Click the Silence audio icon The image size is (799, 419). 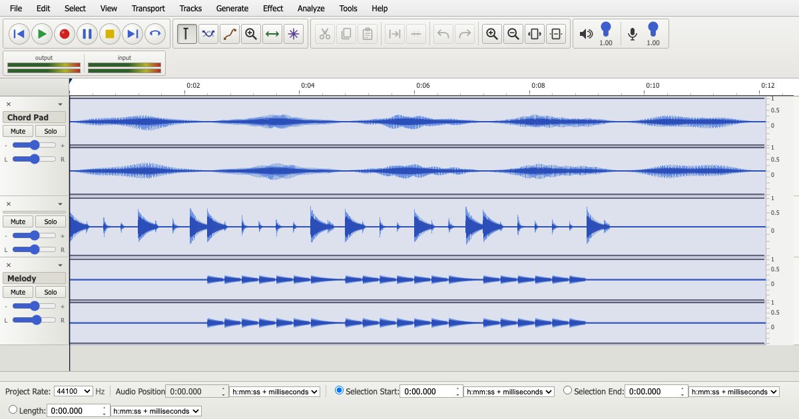pos(416,34)
